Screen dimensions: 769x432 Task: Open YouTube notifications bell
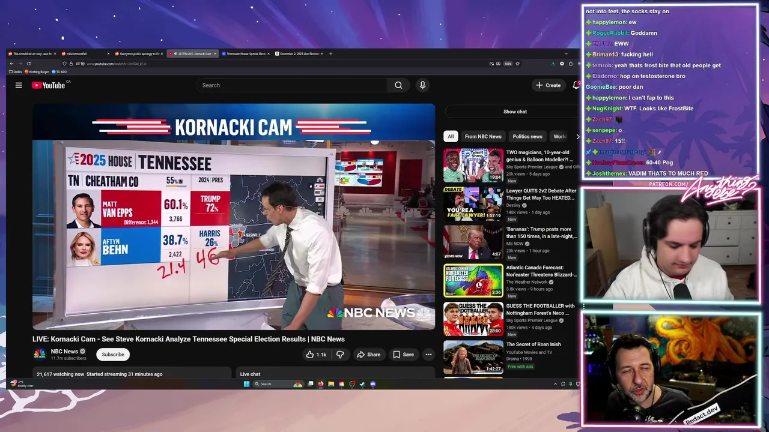pos(576,85)
